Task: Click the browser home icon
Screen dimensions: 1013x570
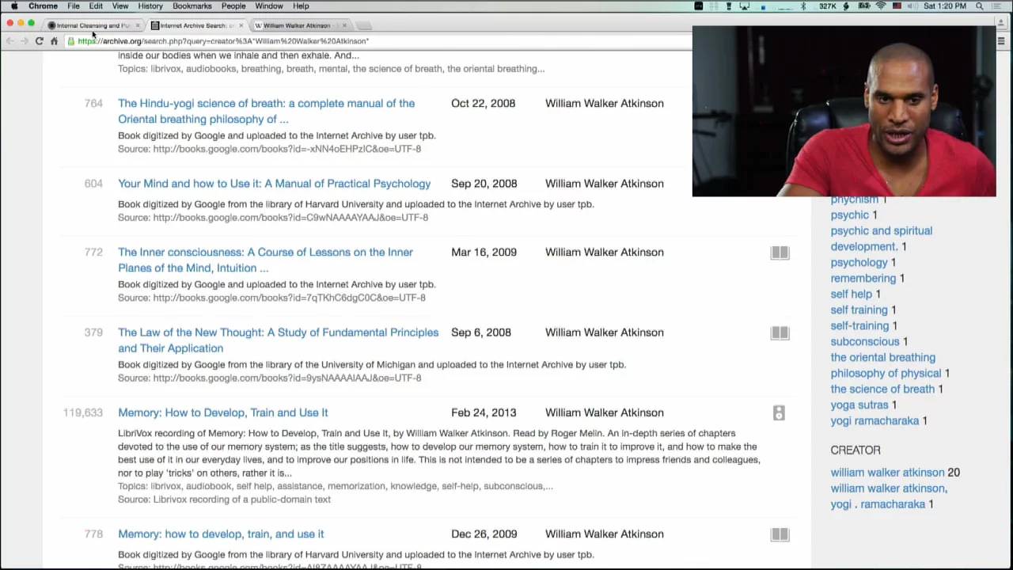Action: click(x=54, y=41)
